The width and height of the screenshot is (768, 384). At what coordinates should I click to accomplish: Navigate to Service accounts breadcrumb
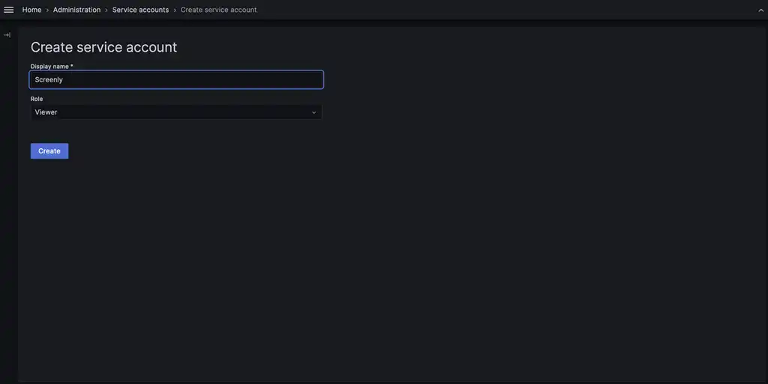point(140,10)
